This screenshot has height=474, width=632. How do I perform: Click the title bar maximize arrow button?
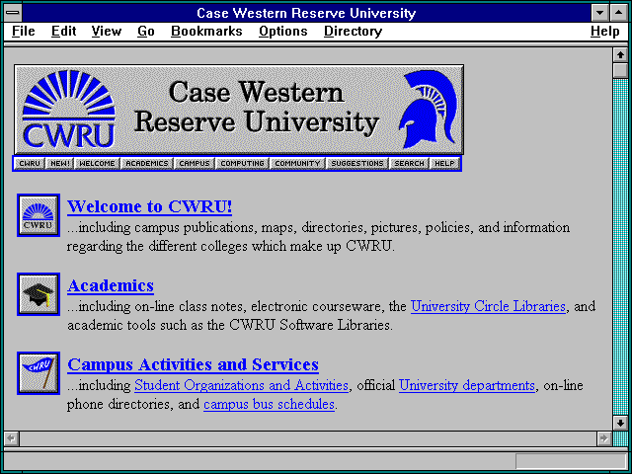[619, 13]
